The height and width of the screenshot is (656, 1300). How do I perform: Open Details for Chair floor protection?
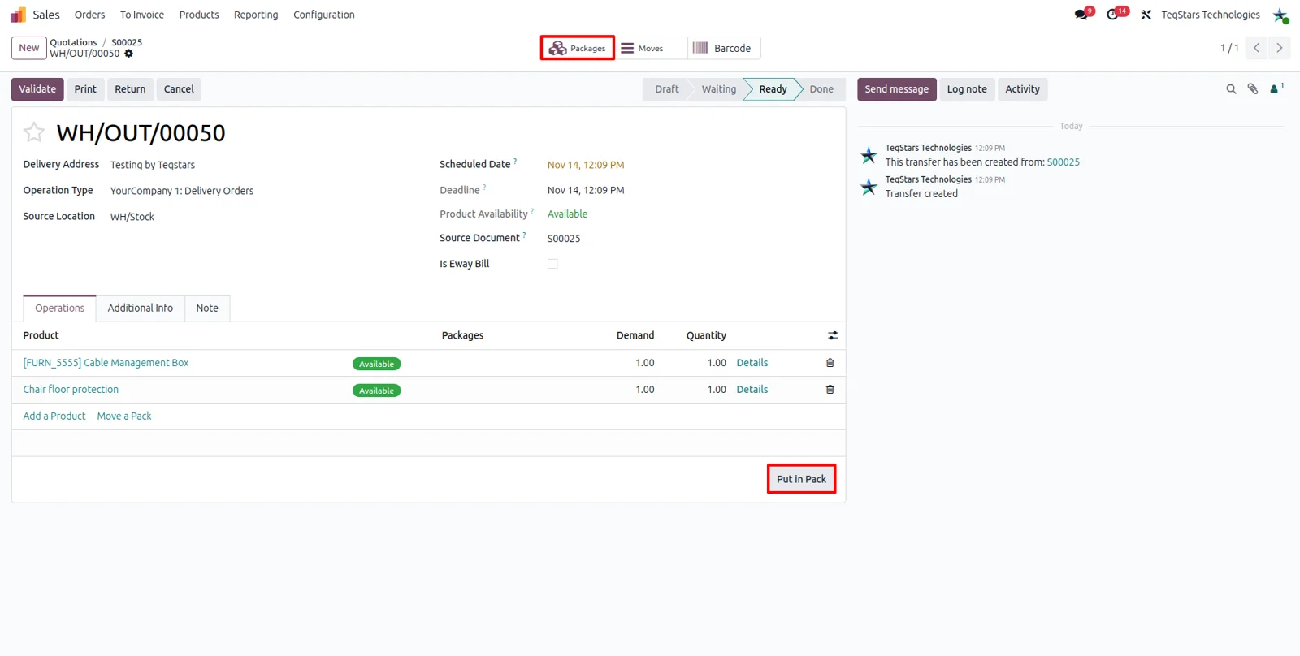752,390
